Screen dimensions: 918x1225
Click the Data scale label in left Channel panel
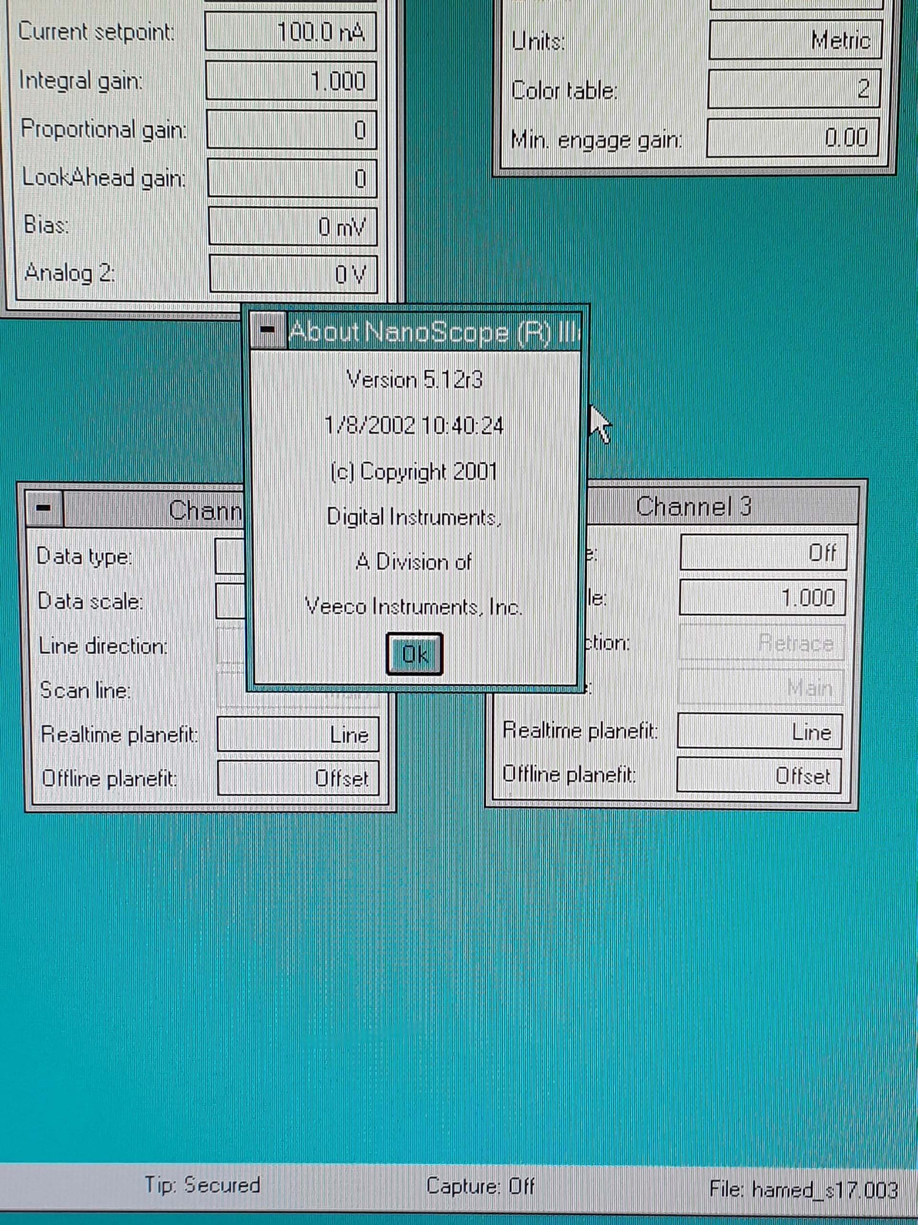(x=91, y=601)
